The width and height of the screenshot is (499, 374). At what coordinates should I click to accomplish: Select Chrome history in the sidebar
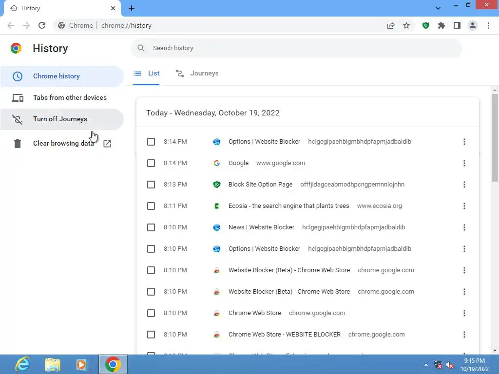pyautogui.click(x=62, y=76)
